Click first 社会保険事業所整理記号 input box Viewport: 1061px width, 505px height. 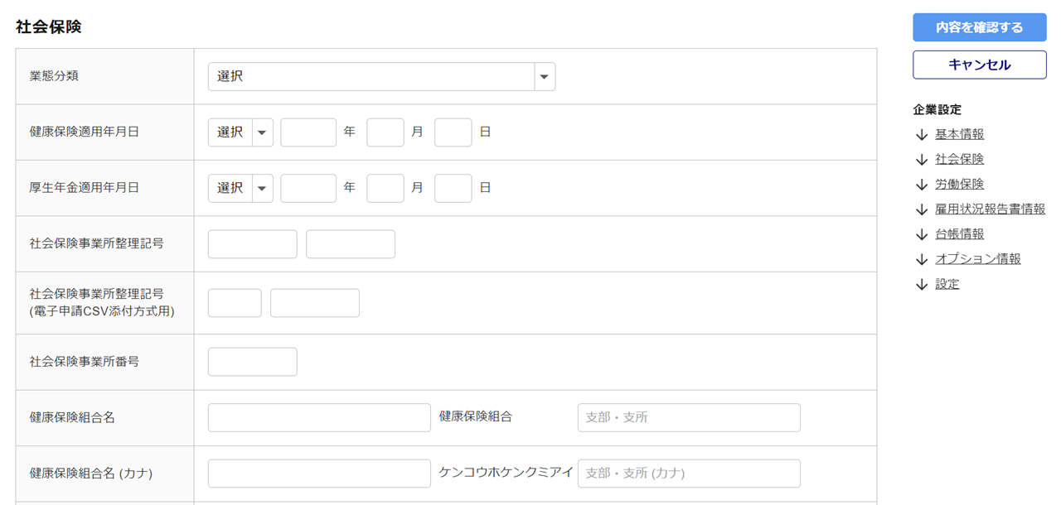253,244
